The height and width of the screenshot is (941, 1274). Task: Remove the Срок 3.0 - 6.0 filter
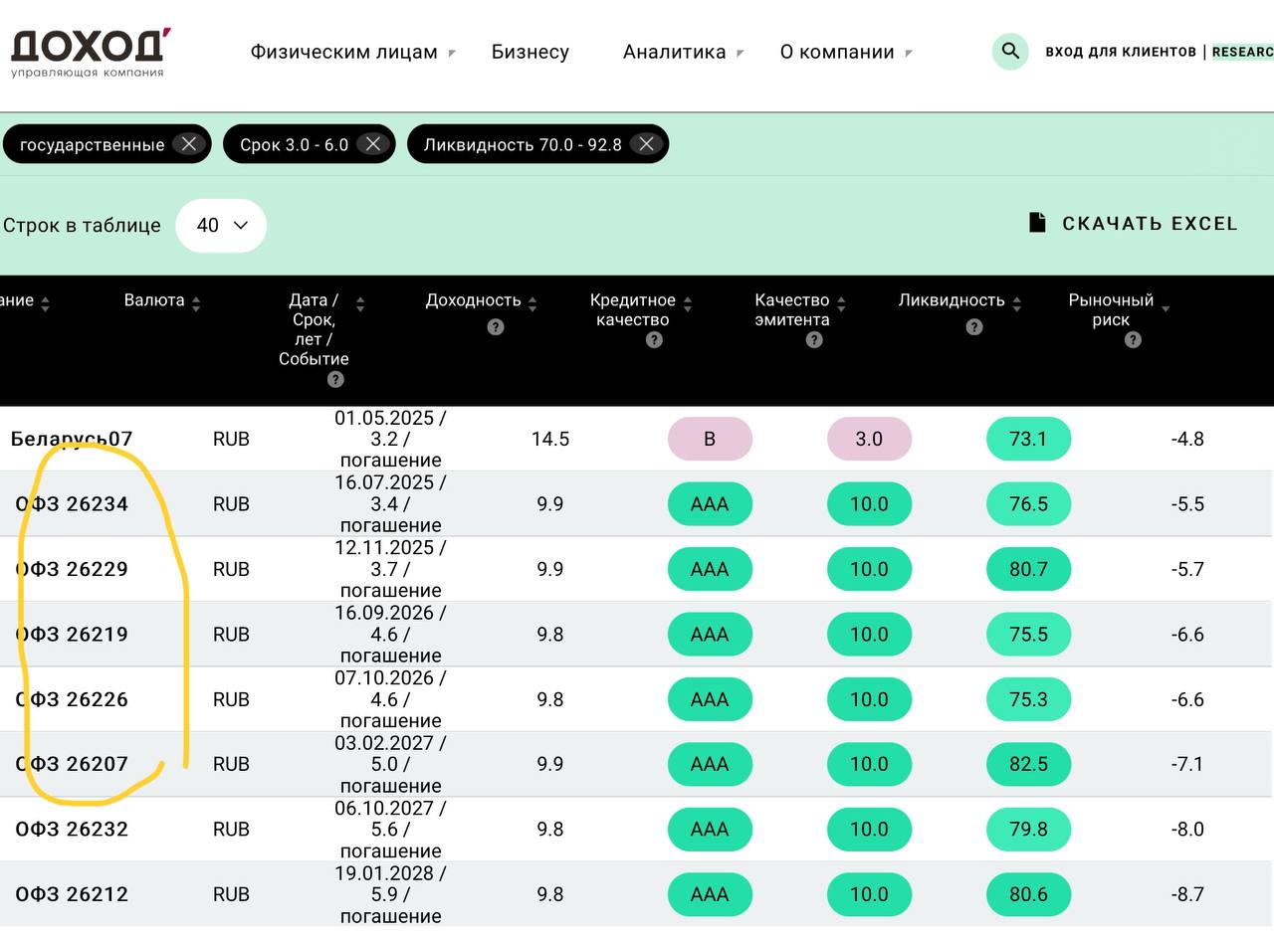tap(372, 144)
